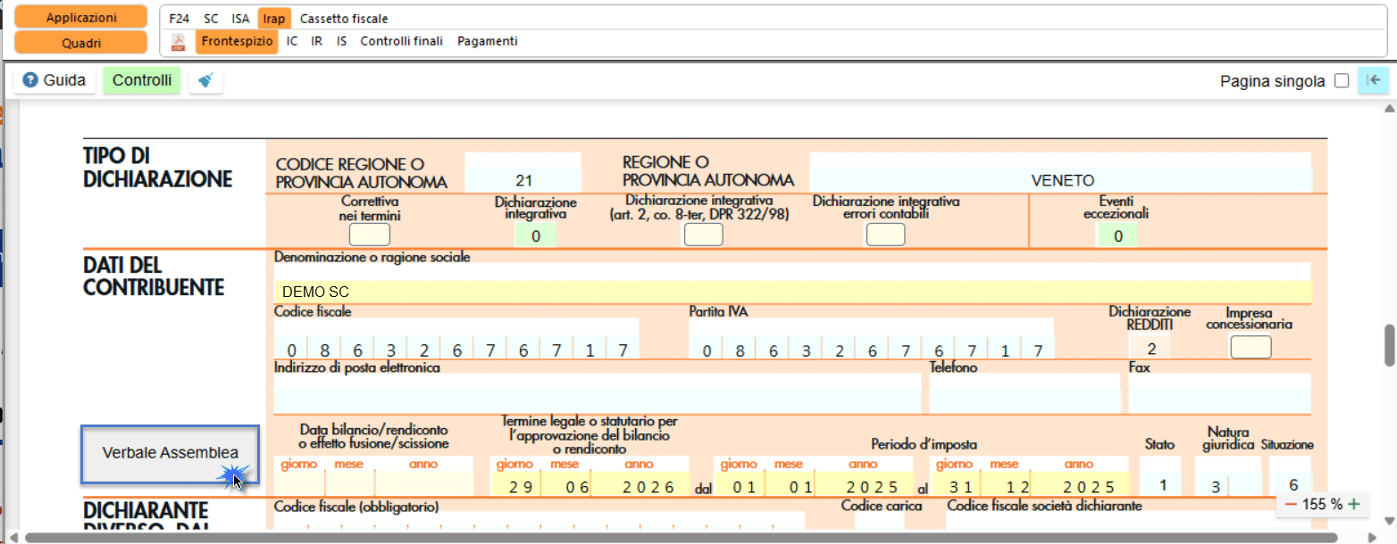Tick the Correttiva nei termini box
This screenshot has width=1397, height=544.
[x=369, y=235]
